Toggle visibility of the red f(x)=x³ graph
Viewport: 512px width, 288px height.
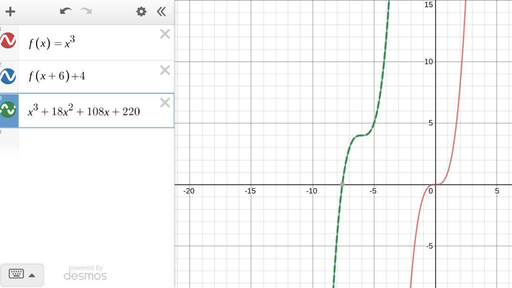[8, 41]
